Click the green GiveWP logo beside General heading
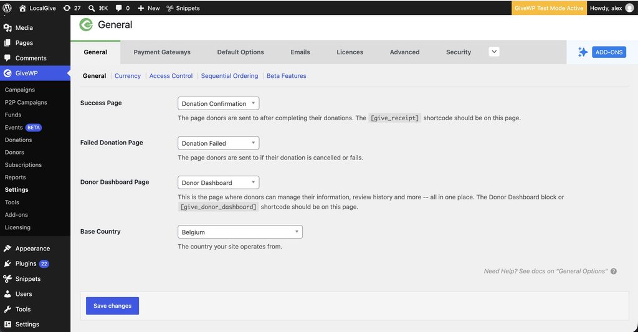This screenshot has height=332, width=638. pyautogui.click(x=86, y=25)
